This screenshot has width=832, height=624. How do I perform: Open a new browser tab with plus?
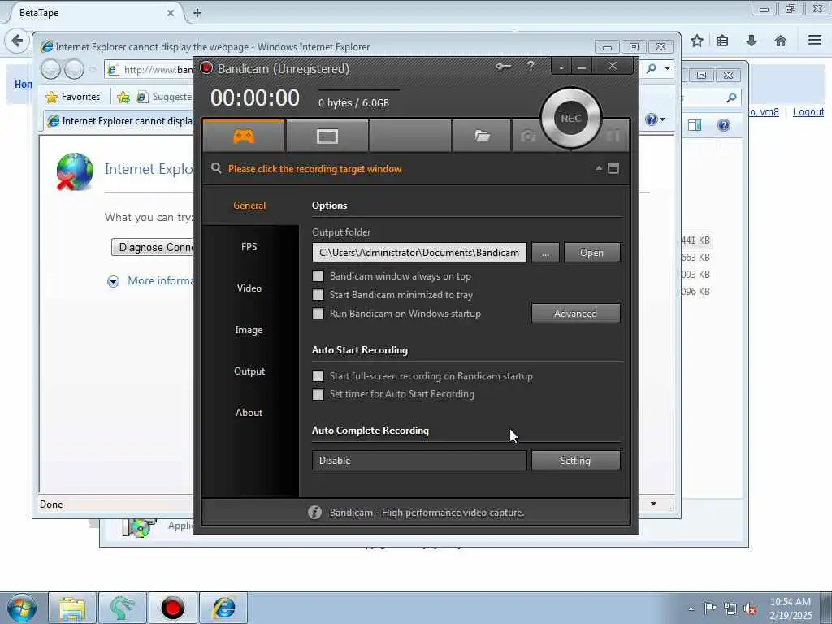[197, 13]
